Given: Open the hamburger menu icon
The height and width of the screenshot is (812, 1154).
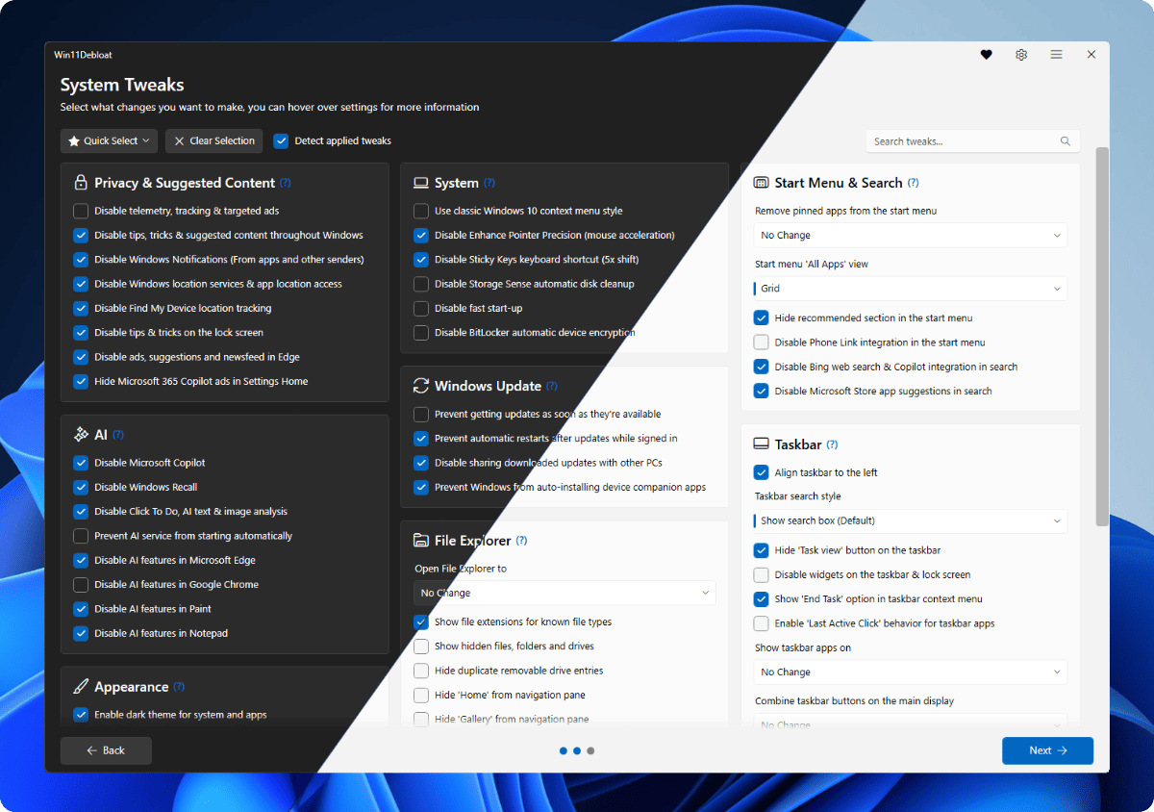Looking at the screenshot, I should [x=1056, y=55].
